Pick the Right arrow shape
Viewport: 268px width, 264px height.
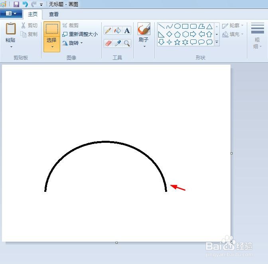tap(193, 34)
